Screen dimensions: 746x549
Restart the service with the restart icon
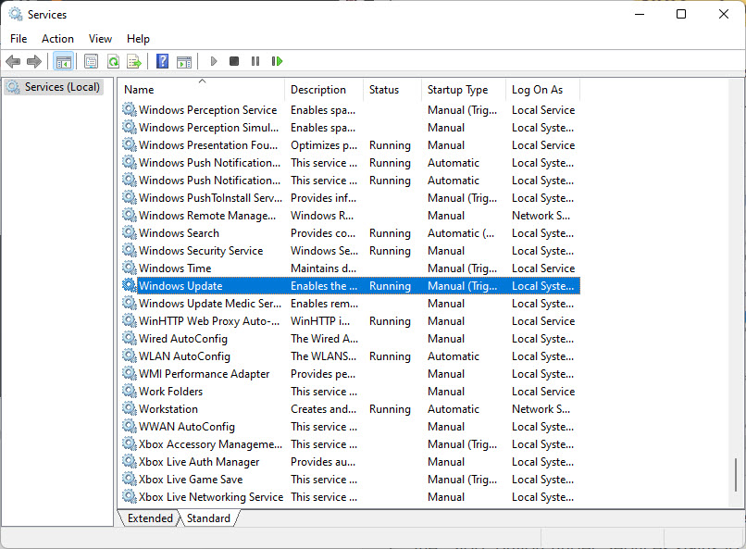coord(277,61)
